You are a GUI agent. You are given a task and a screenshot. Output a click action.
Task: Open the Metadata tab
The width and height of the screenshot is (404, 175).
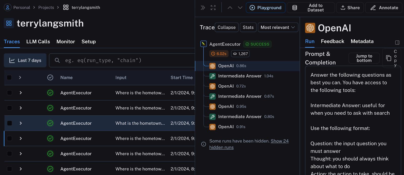coord(362,41)
